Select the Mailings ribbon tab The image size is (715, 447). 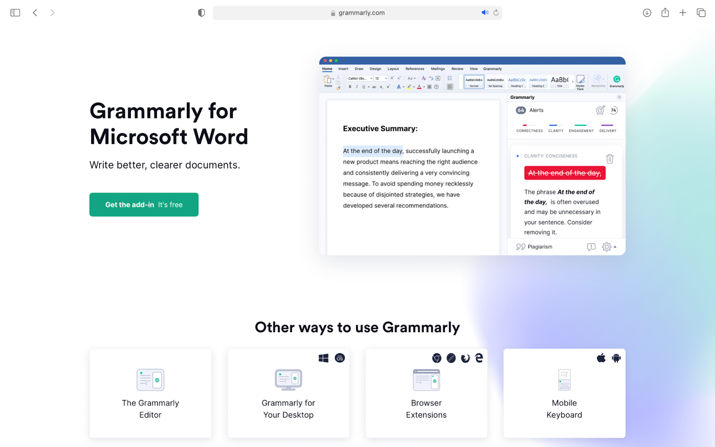click(x=438, y=69)
